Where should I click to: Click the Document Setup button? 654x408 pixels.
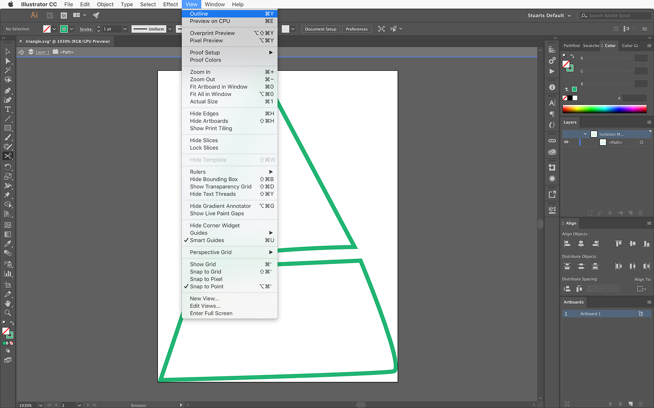pyautogui.click(x=320, y=28)
